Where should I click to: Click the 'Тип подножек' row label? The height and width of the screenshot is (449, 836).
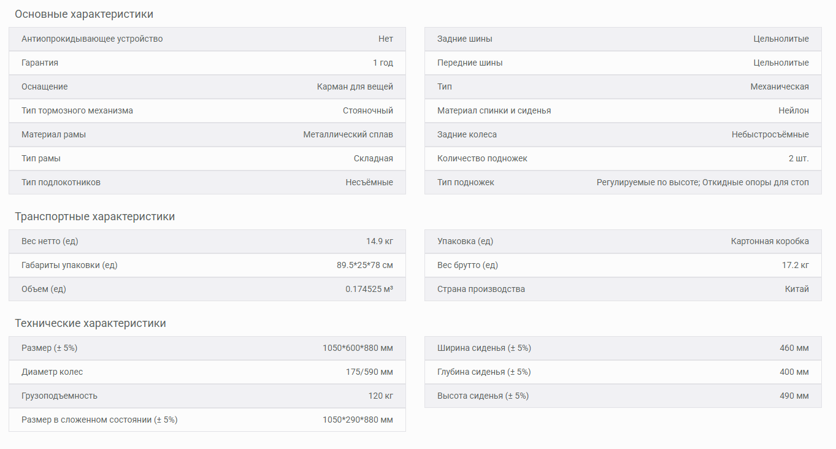466,182
